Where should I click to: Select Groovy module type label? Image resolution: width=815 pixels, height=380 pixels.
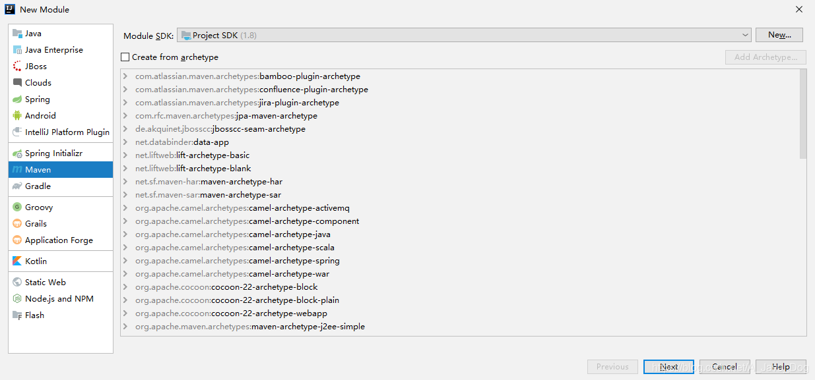point(39,207)
